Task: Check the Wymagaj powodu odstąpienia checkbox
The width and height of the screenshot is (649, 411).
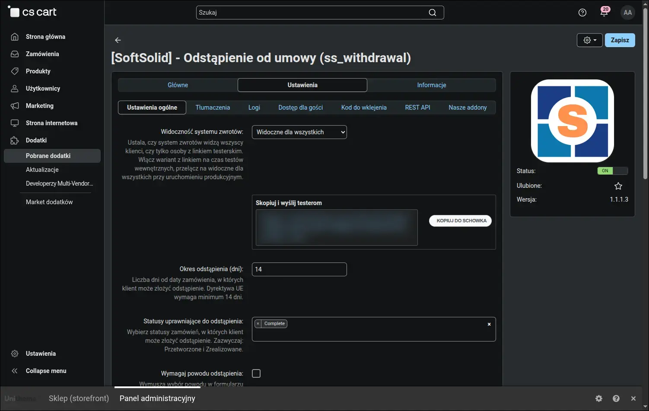Action: click(256, 373)
